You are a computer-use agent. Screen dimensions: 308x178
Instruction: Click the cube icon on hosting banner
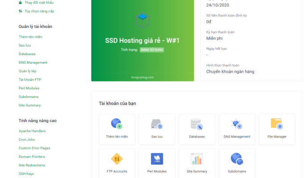(x=142, y=20)
